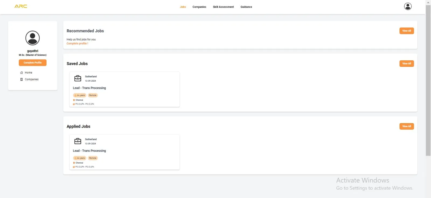Click the salary icon on the applied job card
The width and height of the screenshot is (431, 198).
[74, 167]
